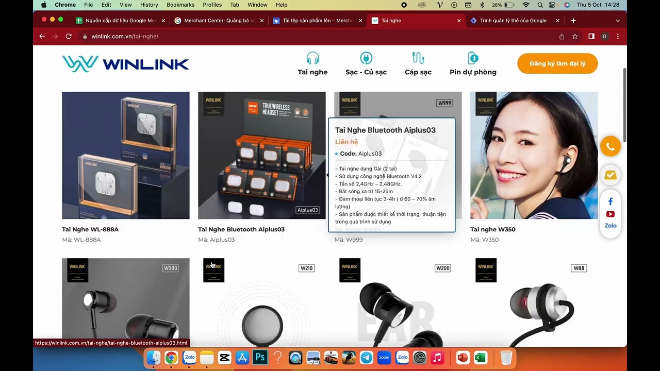This screenshot has width=660, height=371.
Task: Open a new Chrome tab
Action: [x=573, y=21]
